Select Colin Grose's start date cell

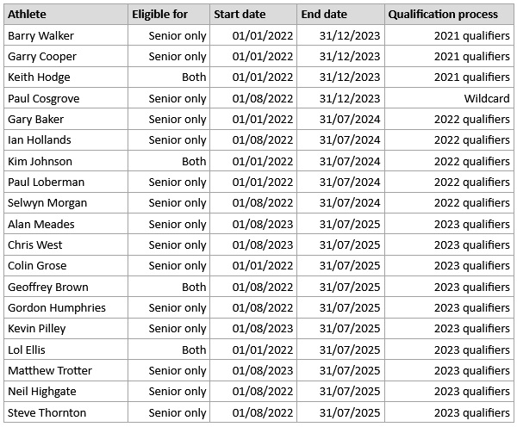coord(253,265)
